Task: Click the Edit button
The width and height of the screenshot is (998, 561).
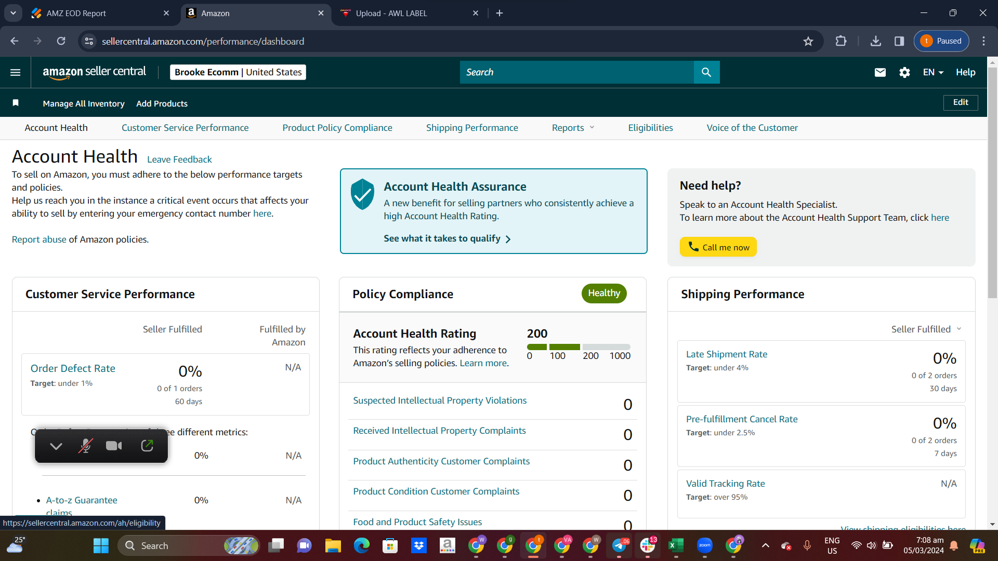Action: (961, 102)
